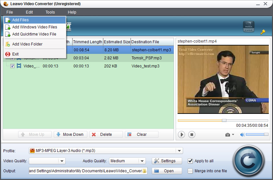Click the 00:03:04 trimmed length cell
This screenshot has width=273, height=180.
click(x=81, y=58)
